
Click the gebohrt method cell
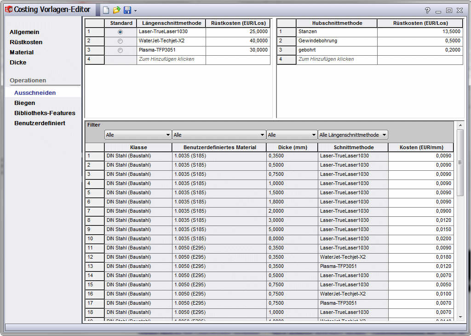tap(337, 50)
